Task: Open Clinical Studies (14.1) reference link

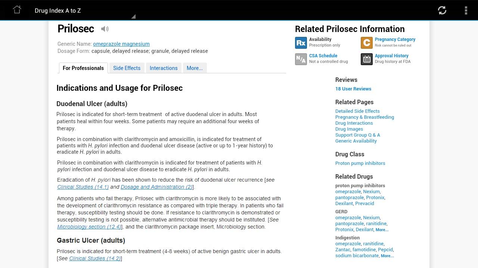Action: [x=83, y=187]
